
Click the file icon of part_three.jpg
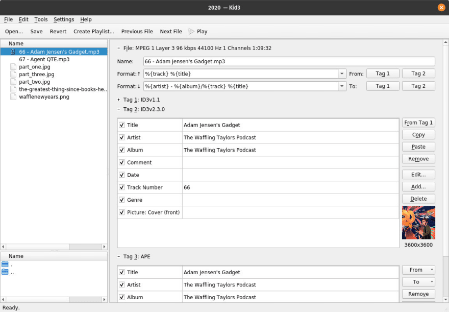pos(13,74)
